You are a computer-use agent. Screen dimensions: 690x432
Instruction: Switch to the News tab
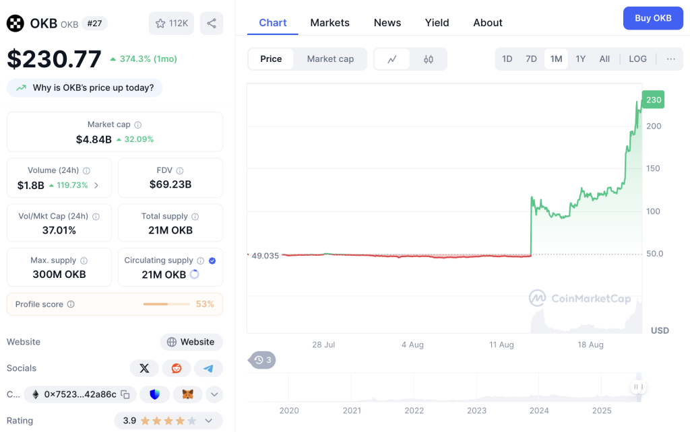pos(387,22)
